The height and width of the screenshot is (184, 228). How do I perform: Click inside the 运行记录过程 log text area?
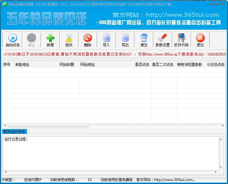pyautogui.click(x=111, y=153)
